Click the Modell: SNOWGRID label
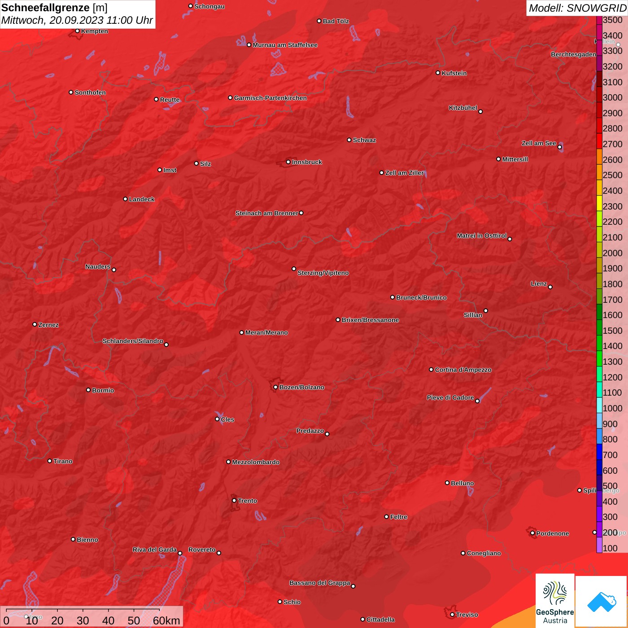The width and height of the screenshot is (628, 628). point(577,8)
